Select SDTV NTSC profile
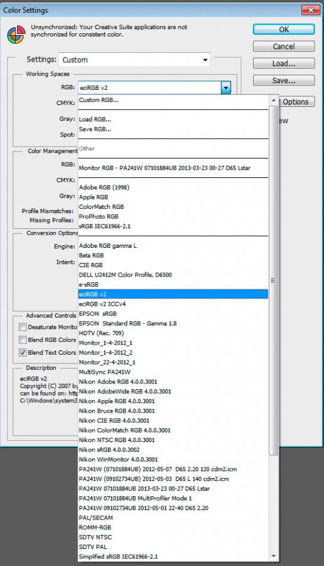Viewport: 324px width, 566px height. click(x=173, y=537)
